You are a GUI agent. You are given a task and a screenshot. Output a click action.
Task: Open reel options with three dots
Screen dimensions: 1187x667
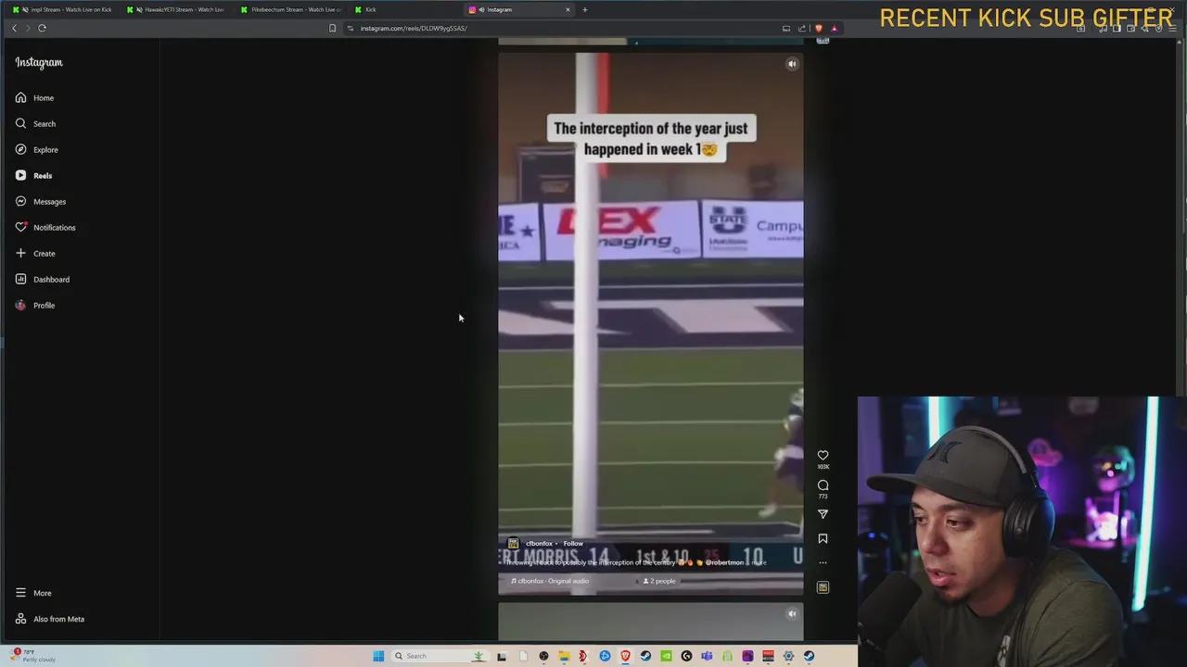tap(823, 562)
